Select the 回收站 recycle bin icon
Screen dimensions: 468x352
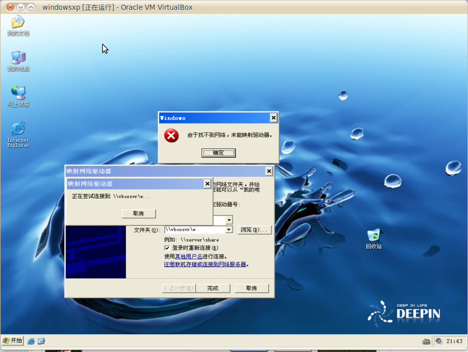point(373,239)
